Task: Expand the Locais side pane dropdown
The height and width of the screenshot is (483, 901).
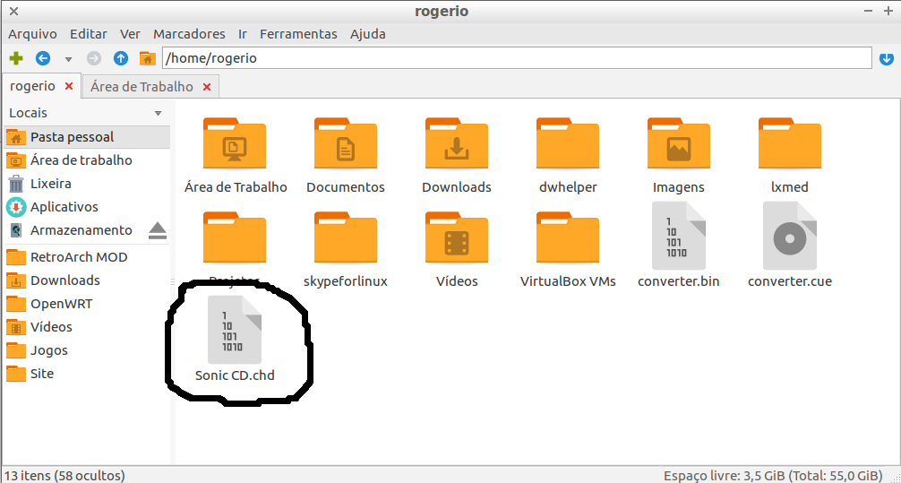Action: pos(159,114)
